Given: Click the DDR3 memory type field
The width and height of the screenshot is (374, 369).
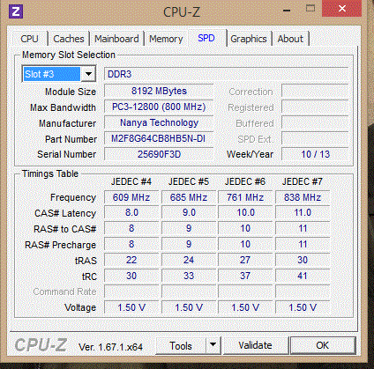Looking at the screenshot, I should pos(226,74).
